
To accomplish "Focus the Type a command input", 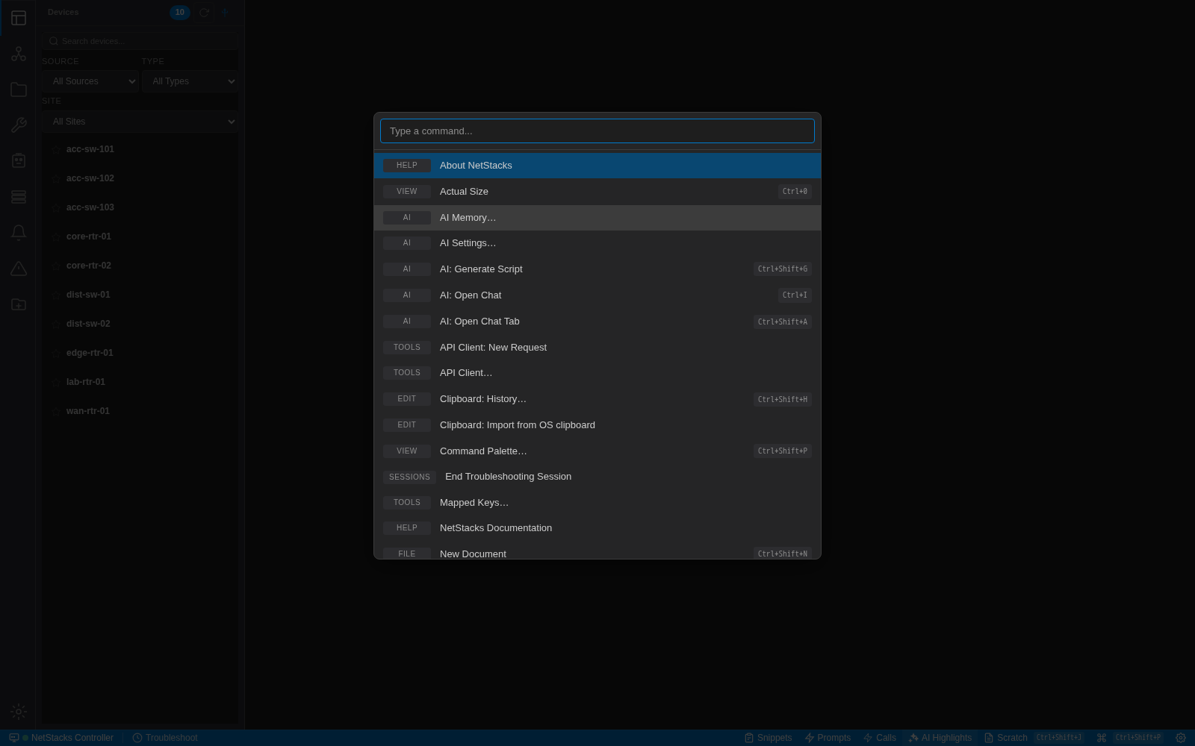I will click(x=597, y=131).
